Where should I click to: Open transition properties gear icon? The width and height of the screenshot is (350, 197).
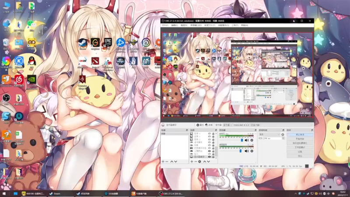point(283,135)
